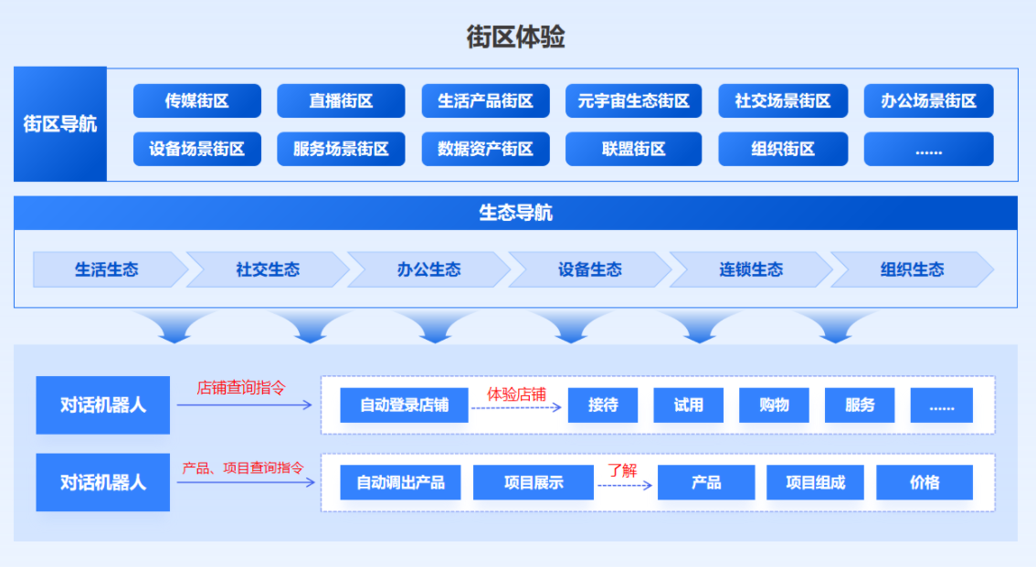This screenshot has height=567, width=1036.
Task: Click the 街区导航 side label
Action: coord(60,124)
